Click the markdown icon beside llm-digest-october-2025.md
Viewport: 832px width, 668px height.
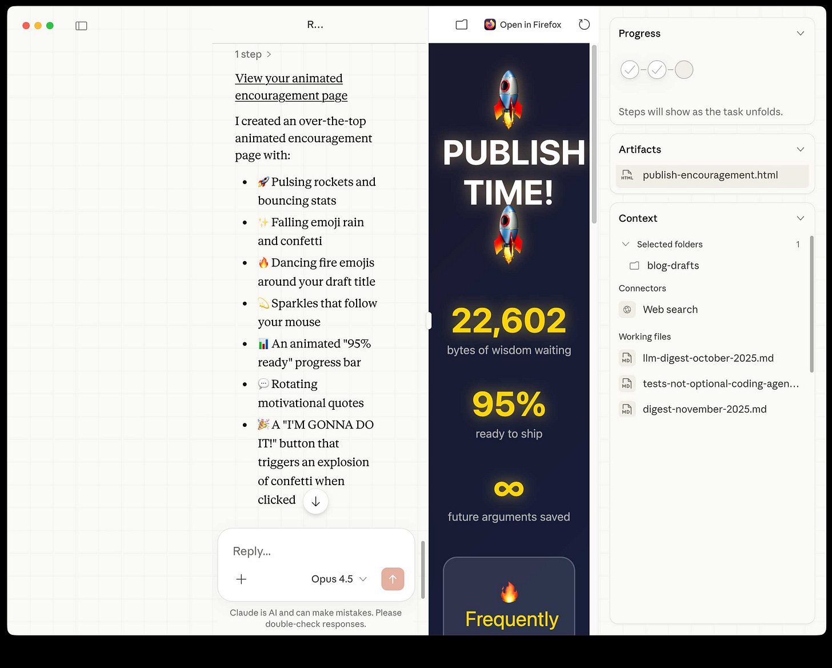[627, 358]
